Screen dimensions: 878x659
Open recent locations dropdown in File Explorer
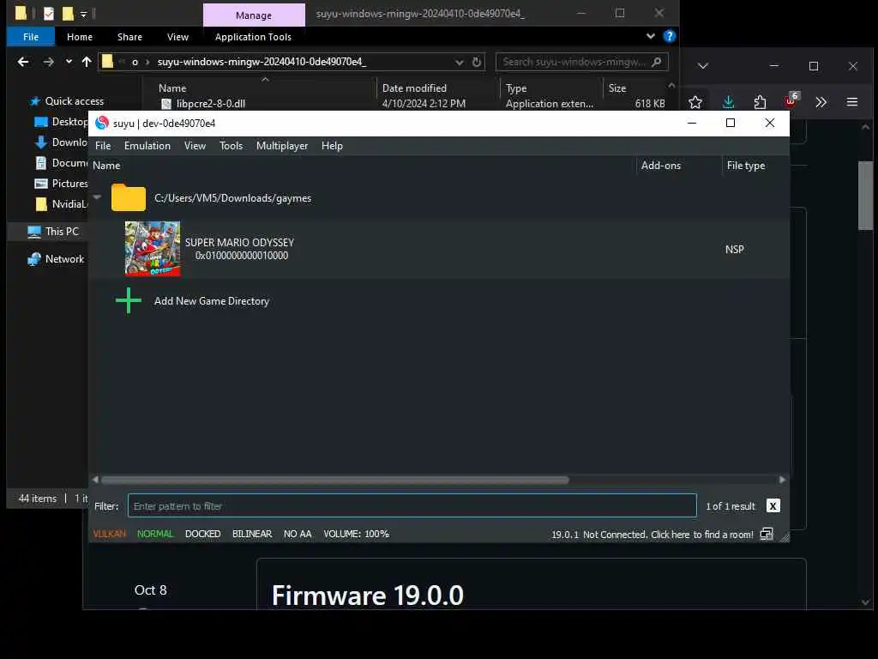[x=69, y=61]
